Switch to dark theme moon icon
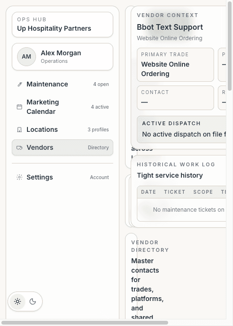This screenshot has width=233, height=326. (33, 301)
